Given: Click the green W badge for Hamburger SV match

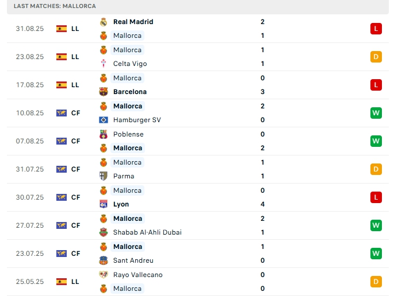Looking at the screenshot, I should (x=376, y=113).
